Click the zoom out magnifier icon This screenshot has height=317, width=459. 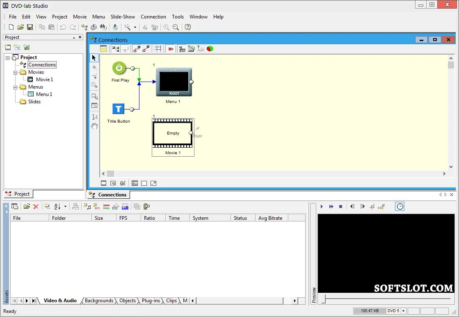pyautogui.click(x=176, y=27)
